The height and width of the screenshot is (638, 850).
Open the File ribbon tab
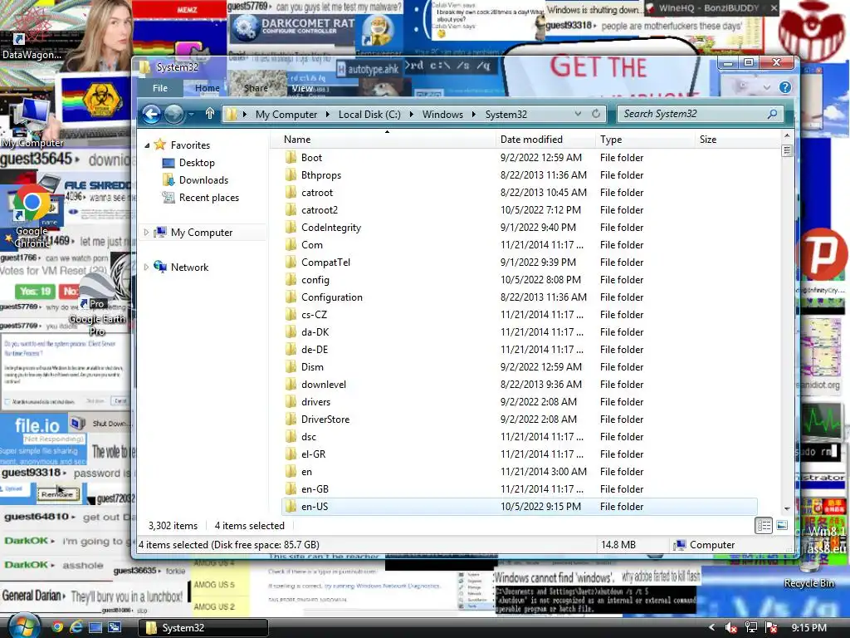pyautogui.click(x=160, y=88)
